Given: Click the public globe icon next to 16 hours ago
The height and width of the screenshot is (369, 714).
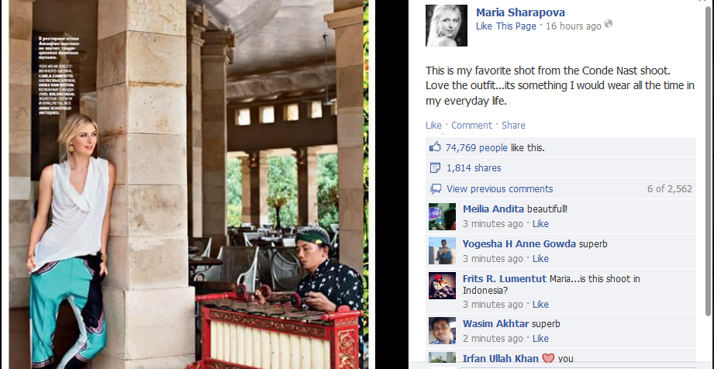Looking at the screenshot, I should click(x=609, y=24).
